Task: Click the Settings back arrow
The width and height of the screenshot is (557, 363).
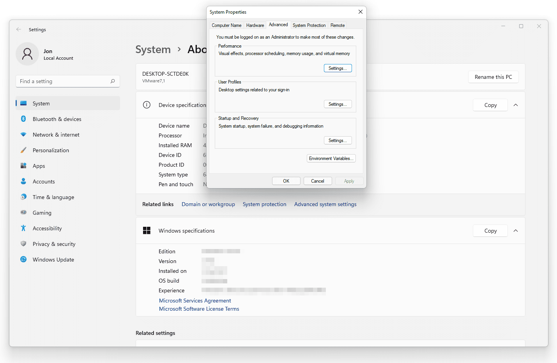Action: (19, 29)
